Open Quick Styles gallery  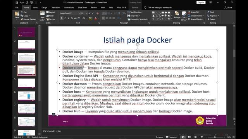point(184,16)
